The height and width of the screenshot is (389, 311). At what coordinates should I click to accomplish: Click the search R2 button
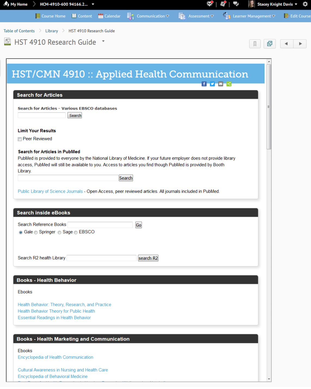coord(148,258)
